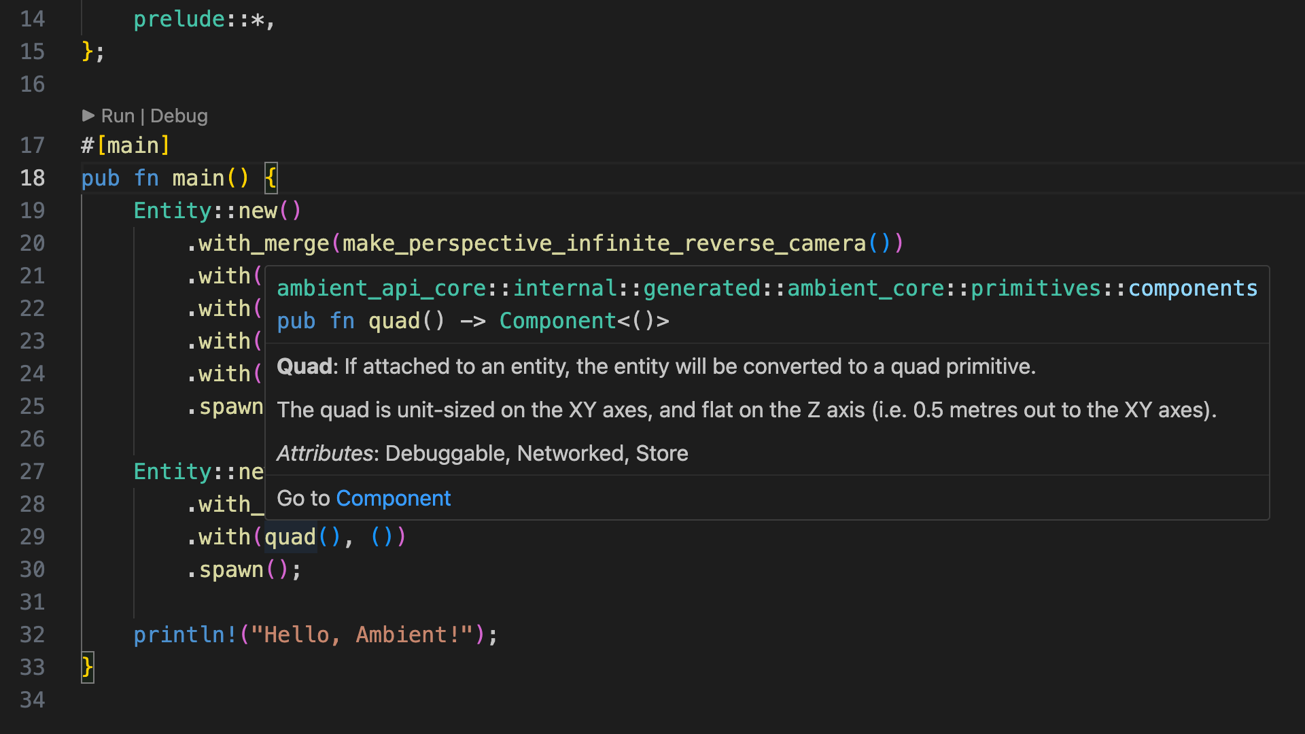Click line number 18 in gutter
Screen dimensions: 1305x734
(32, 178)
